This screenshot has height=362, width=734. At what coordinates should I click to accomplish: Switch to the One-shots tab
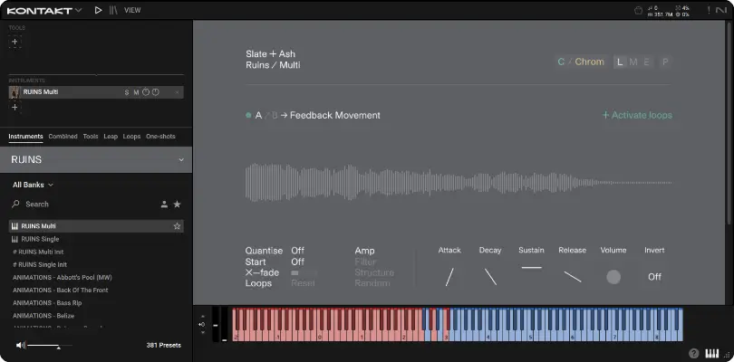coord(160,137)
